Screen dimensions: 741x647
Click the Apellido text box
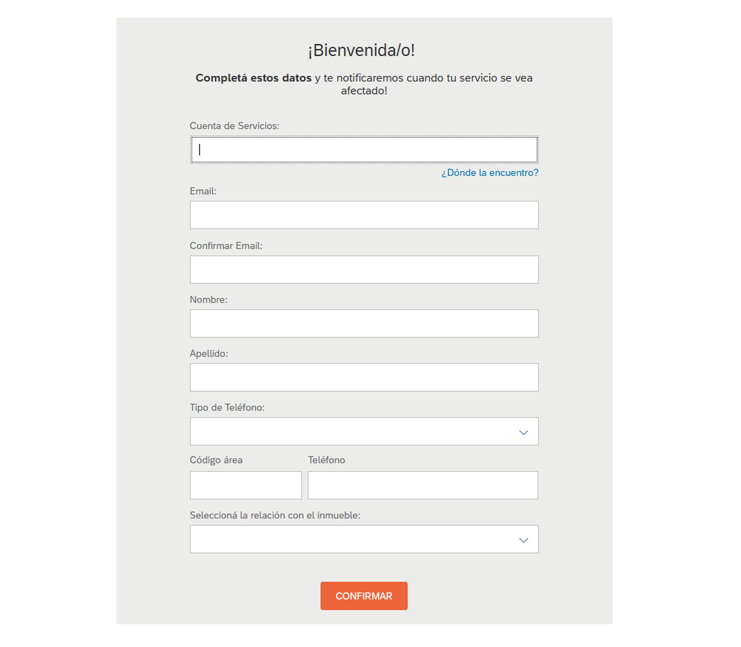click(364, 377)
